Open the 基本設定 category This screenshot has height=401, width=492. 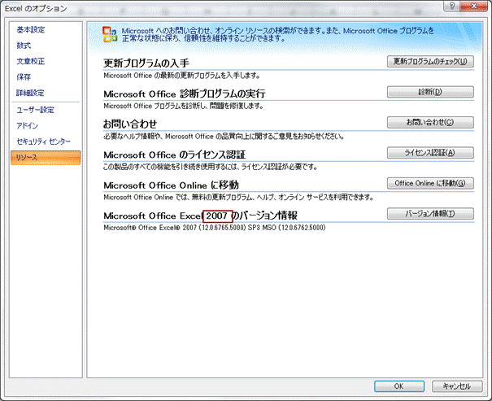point(31,30)
